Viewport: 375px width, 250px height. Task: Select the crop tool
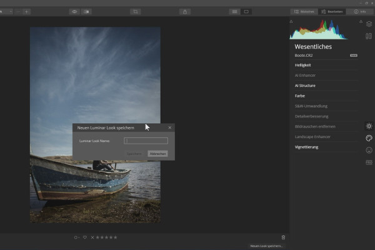[136, 12]
